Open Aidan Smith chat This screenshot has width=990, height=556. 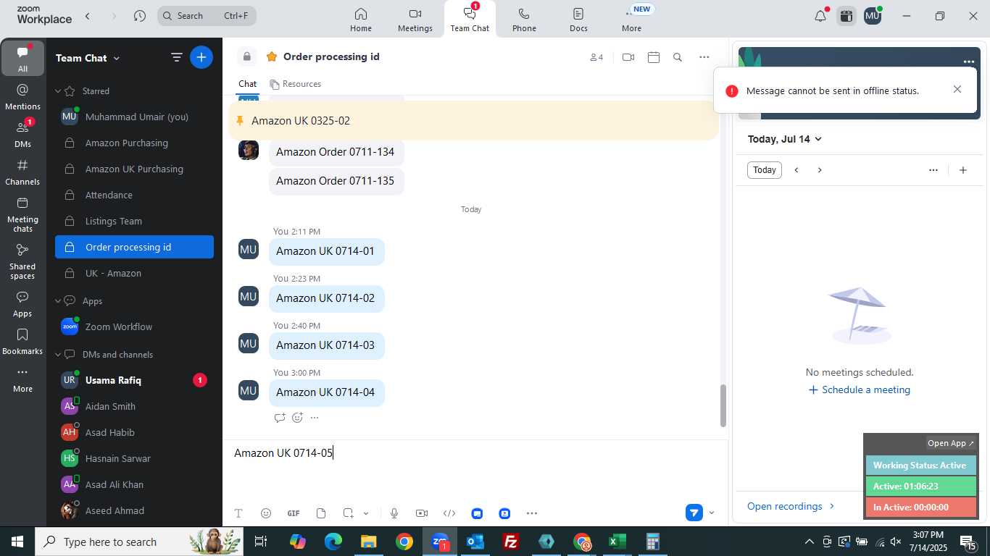coord(134,407)
